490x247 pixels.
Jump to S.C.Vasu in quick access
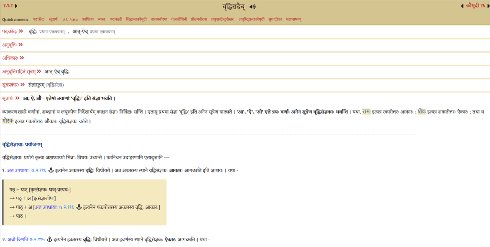tap(70, 19)
